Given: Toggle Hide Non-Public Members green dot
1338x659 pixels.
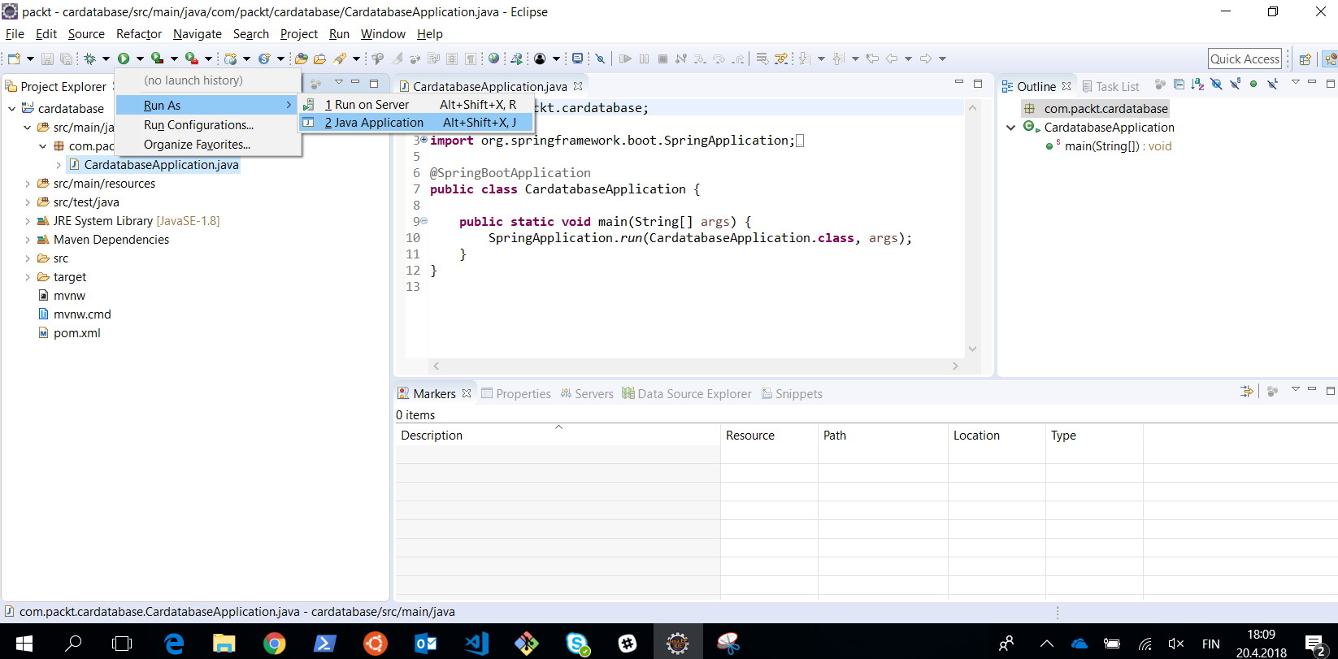Looking at the screenshot, I should tap(1253, 85).
